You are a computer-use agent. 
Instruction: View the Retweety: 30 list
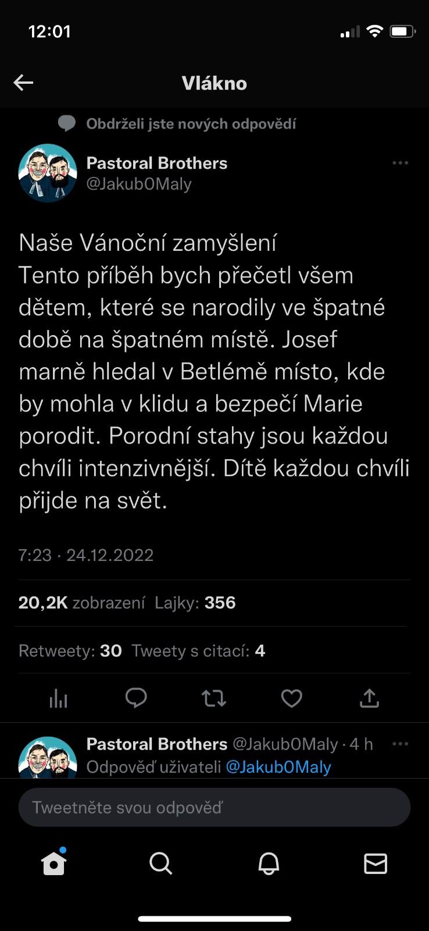[x=70, y=651]
